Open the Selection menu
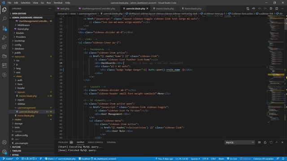 tap(26, 3)
